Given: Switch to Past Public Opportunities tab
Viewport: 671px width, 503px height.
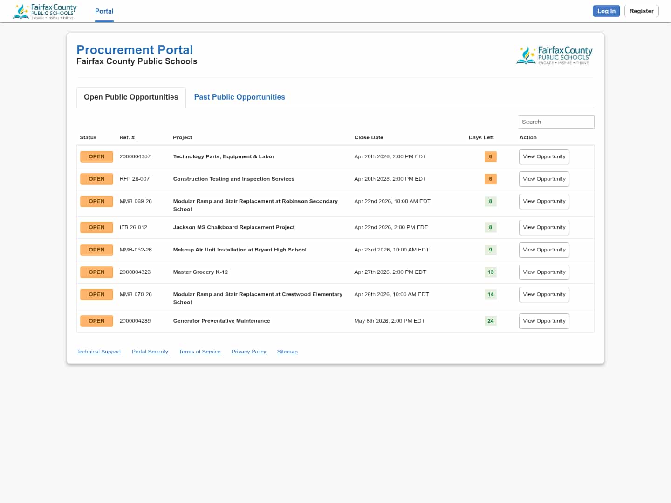Looking at the screenshot, I should (239, 97).
